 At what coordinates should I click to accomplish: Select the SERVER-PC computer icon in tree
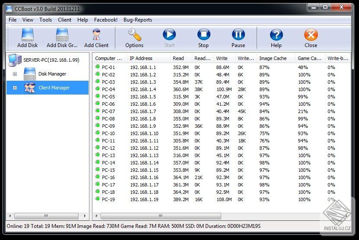pos(15,60)
